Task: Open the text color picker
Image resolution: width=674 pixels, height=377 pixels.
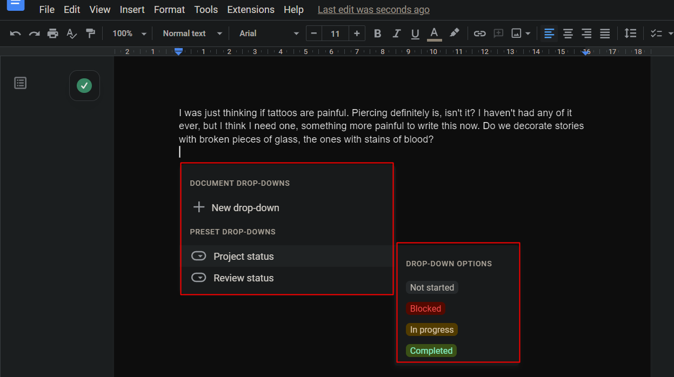Action: [x=434, y=34]
